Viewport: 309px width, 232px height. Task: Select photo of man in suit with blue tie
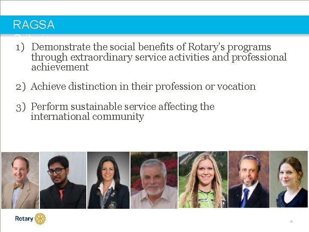pyautogui.click(x=248, y=180)
